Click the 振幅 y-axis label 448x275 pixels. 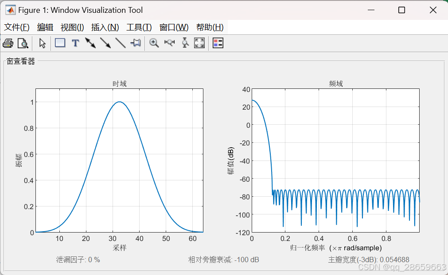(19, 160)
